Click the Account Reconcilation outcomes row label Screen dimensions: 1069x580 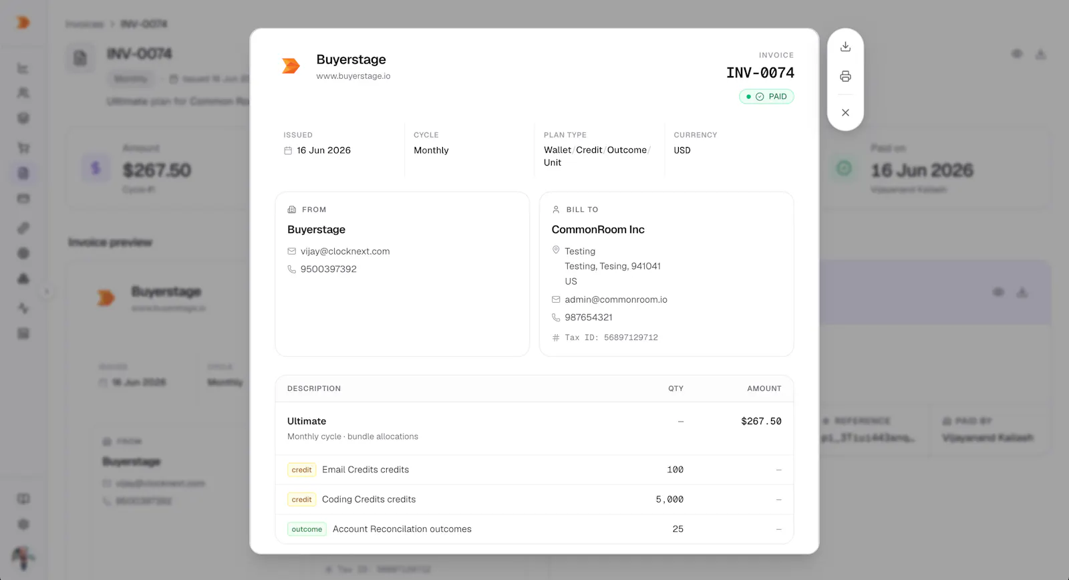[402, 529]
